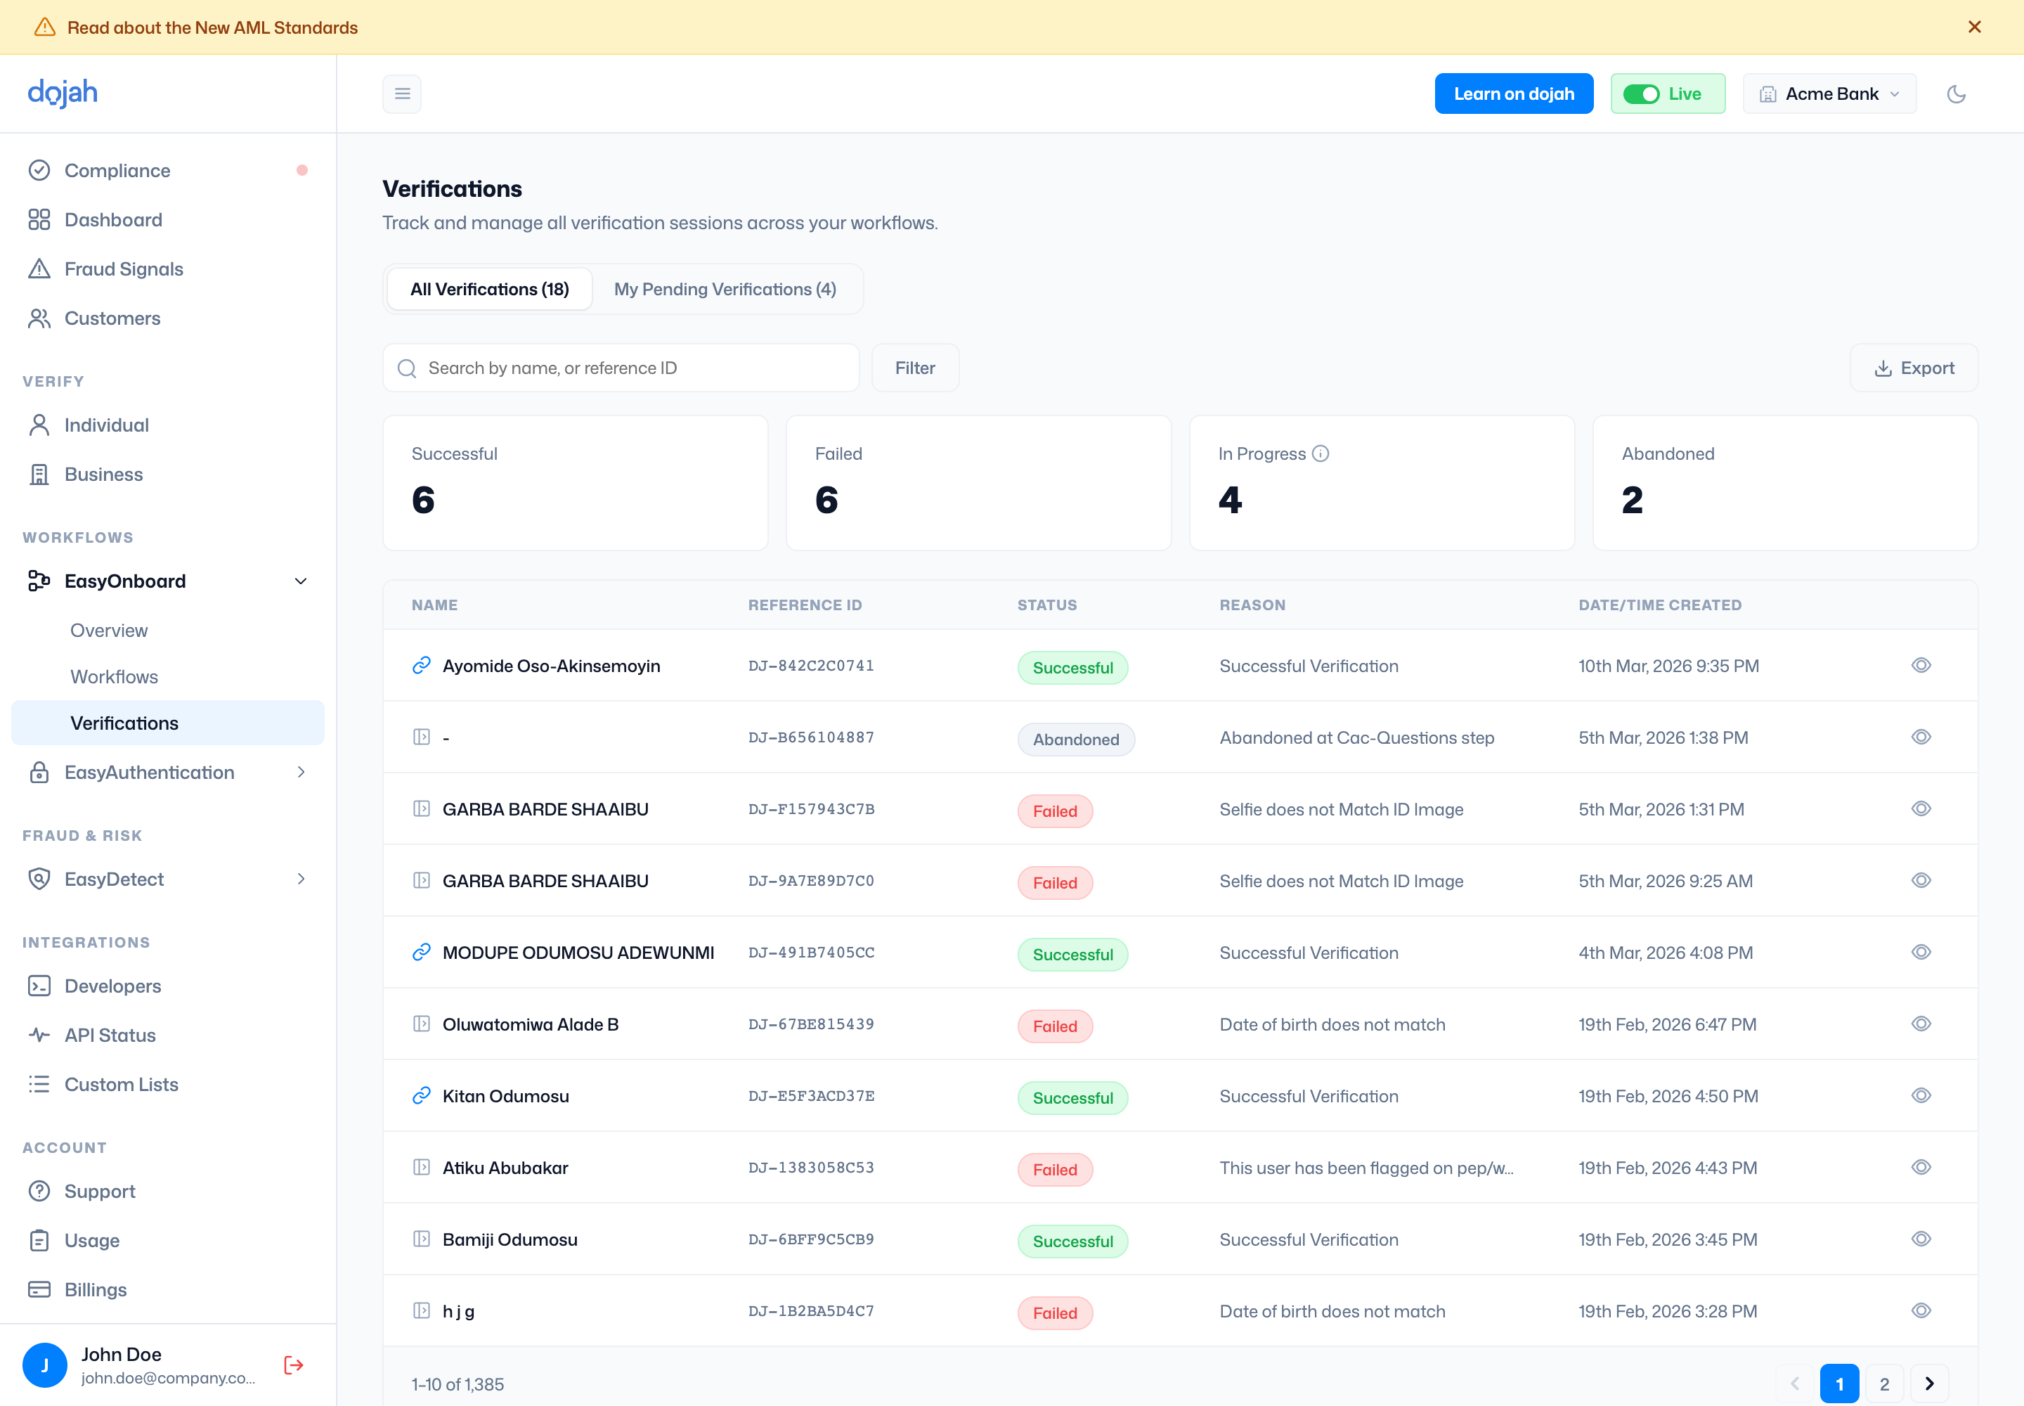Click the Successful stat card
2024x1406 pixels.
click(575, 483)
